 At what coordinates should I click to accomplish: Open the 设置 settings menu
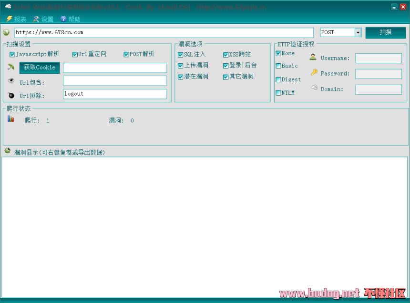tap(47, 19)
